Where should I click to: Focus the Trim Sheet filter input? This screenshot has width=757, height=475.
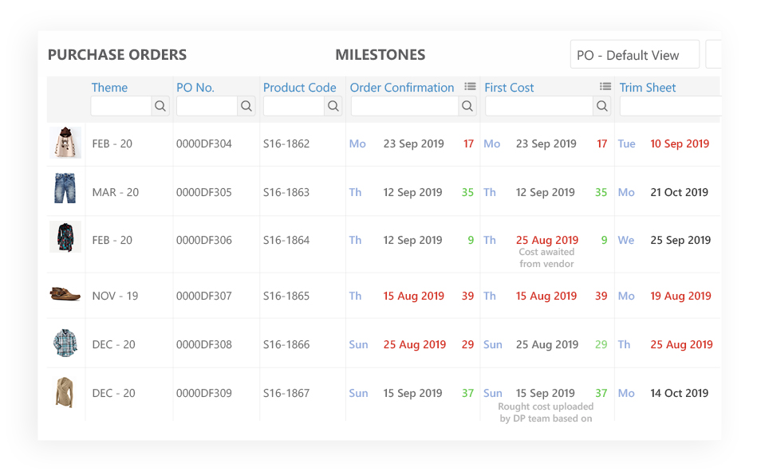[x=671, y=106]
